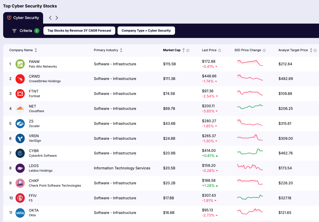Click the PANW 30-day price sparkline
This screenshot has height=222, width=319.
250,63
